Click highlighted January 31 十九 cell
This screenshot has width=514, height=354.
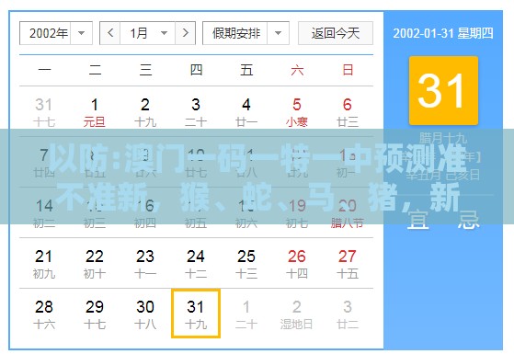pyautogui.click(x=196, y=314)
